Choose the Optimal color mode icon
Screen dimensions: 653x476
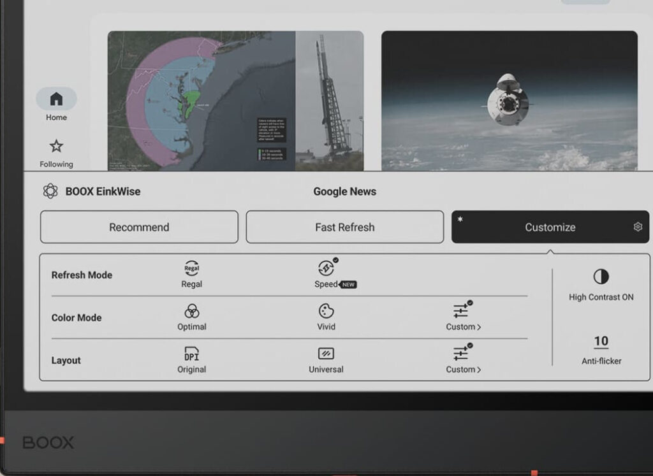coord(191,311)
